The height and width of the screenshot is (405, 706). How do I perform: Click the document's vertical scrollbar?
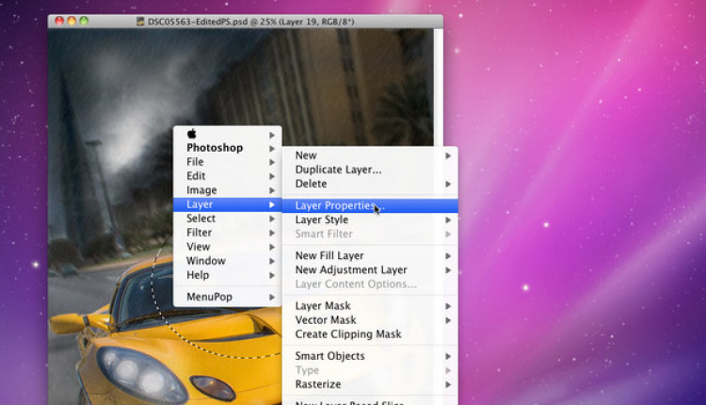pos(438,88)
